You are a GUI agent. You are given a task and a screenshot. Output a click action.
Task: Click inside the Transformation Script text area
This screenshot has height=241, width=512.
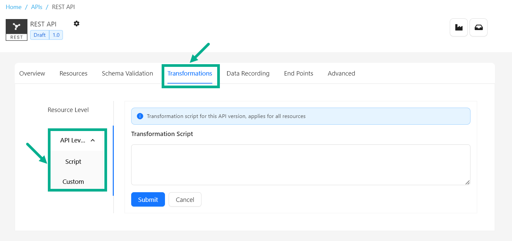click(x=300, y=164)
